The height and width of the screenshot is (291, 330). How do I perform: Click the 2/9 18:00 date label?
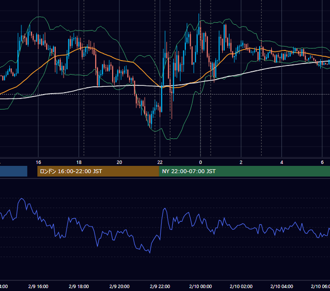coord(79,287)
